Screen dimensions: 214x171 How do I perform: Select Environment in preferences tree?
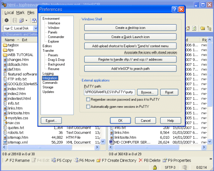click(x=51, y=18)
